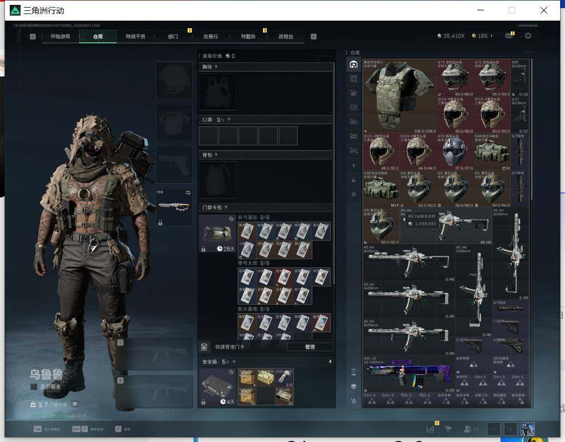
Task: Click the plus next to 165 currency
Action: pyautogui.click(x=491, y=36)
